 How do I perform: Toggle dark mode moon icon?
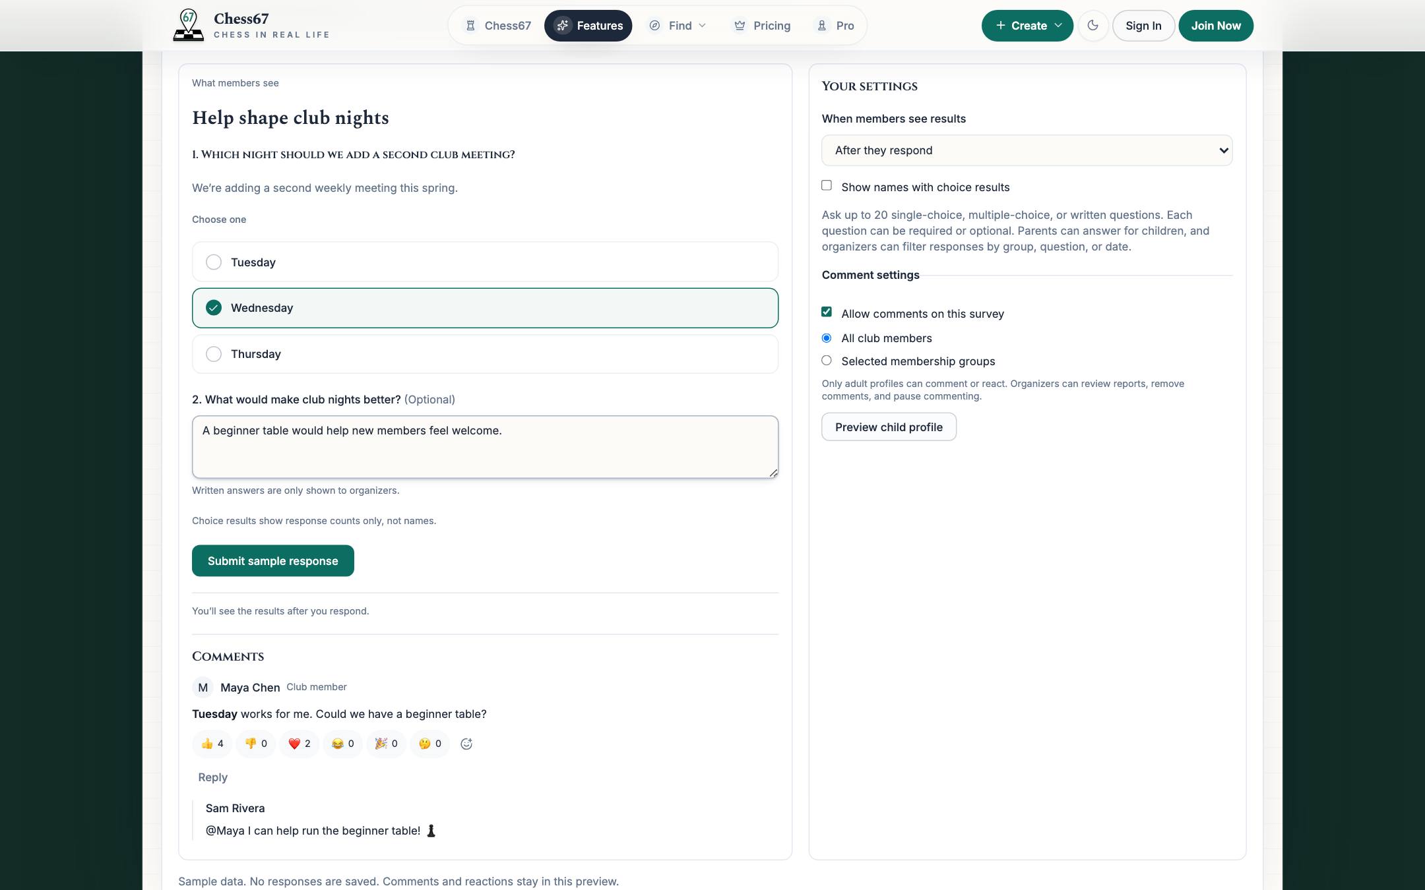(x=1093, y=26)
